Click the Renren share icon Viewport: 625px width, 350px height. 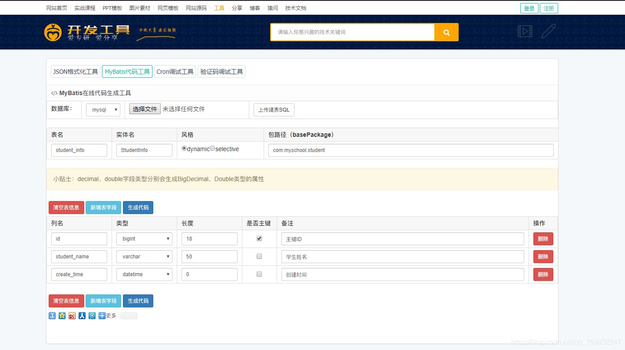pos(82,316)
